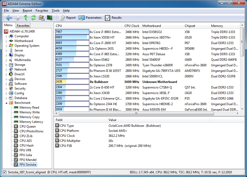The image size is (247, 177).
Task: Click the CPU Type field row
Action: pos(132,126)
